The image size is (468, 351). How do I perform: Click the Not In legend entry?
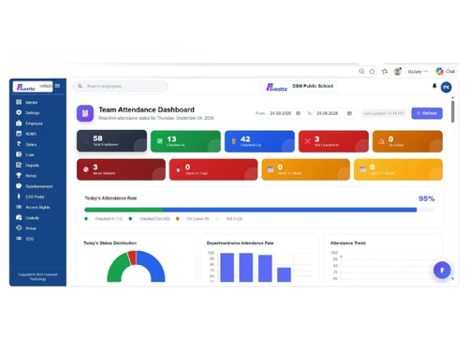(x=229, y=219)
